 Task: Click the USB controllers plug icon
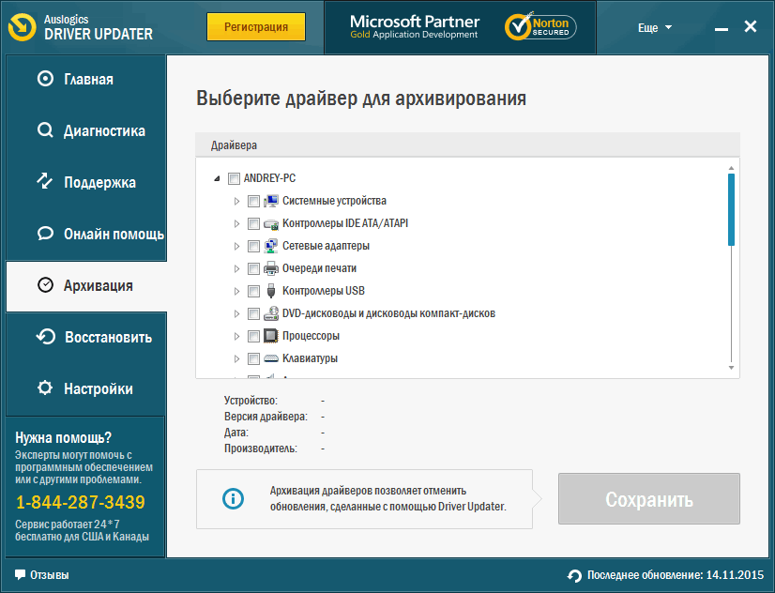click(x=271, y=291)
